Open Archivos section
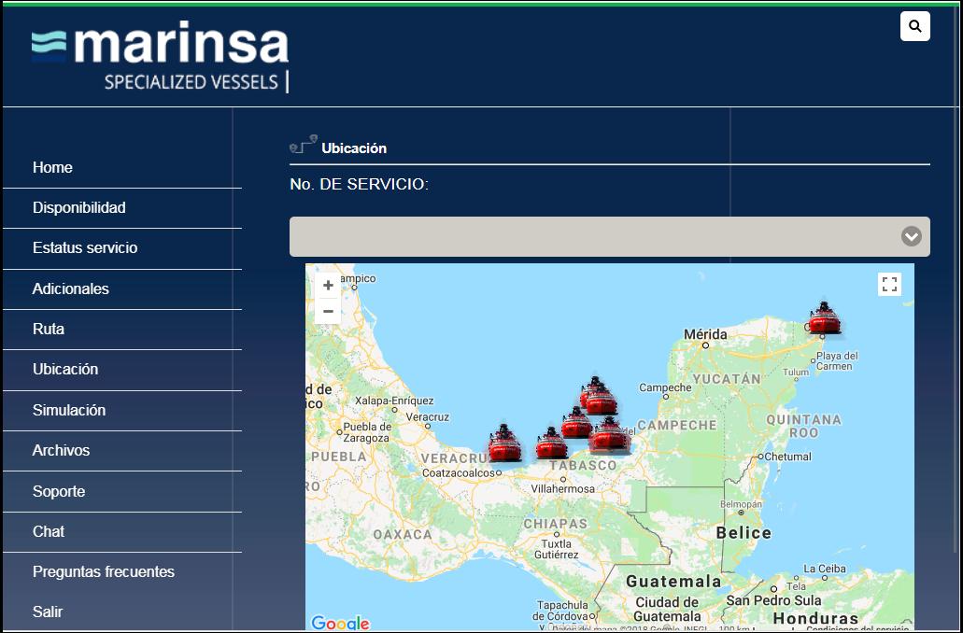The height and width of the screenshot is (633, 963). pos(61,450)
